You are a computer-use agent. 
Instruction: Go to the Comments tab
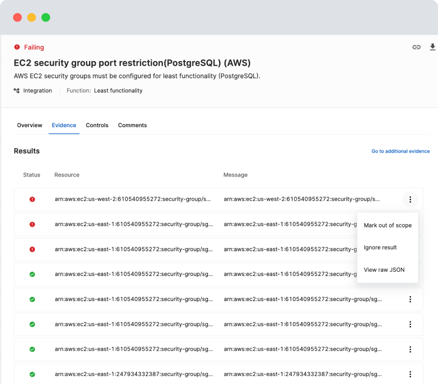(x=132, y=125)
